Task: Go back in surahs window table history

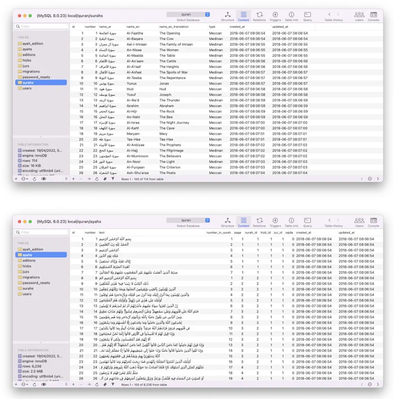Action: coord(330,14)
